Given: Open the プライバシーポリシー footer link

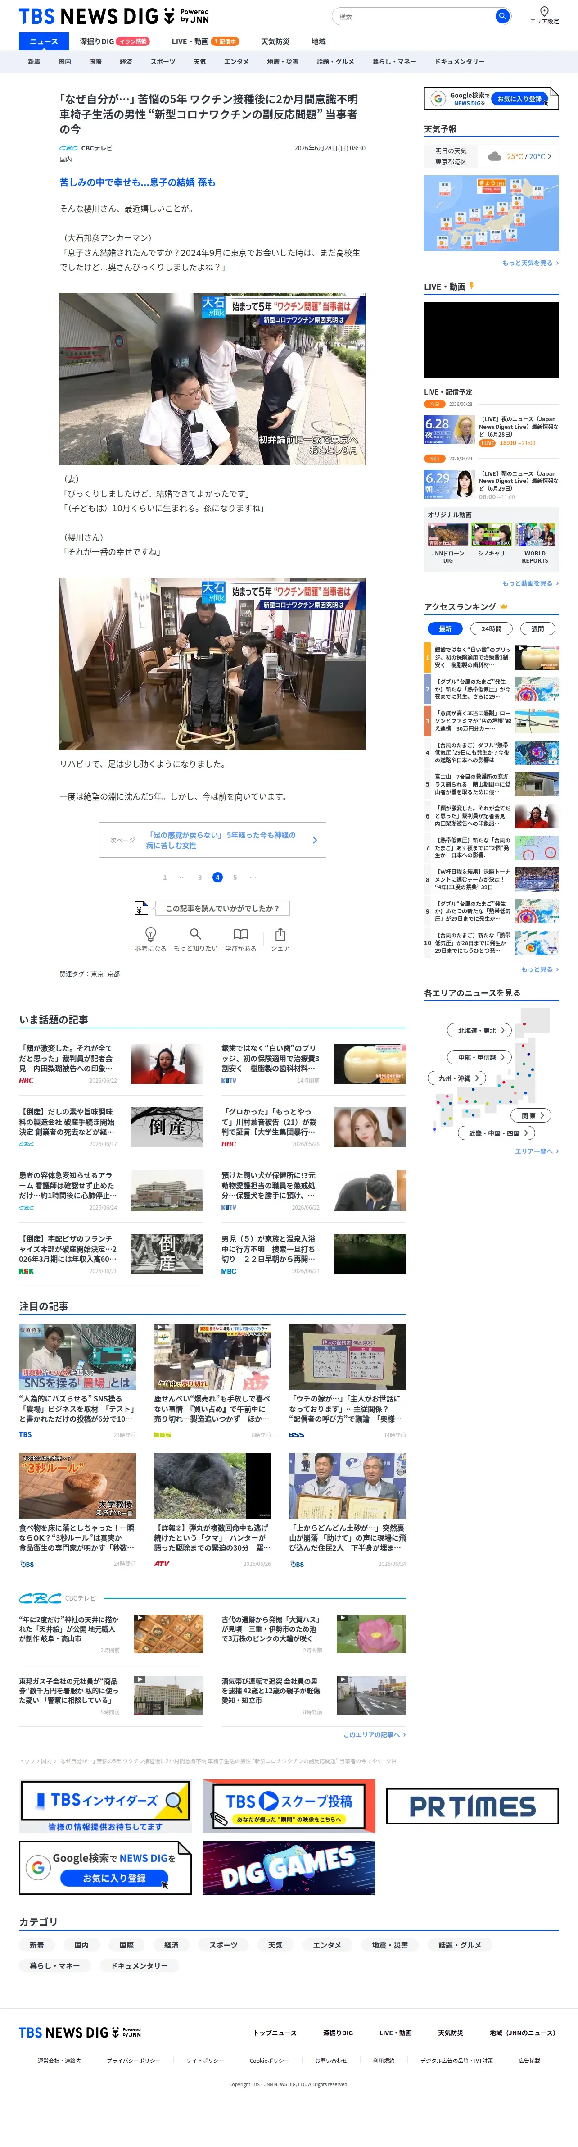Looking at the screenshot, I should tap(133, 2061).
